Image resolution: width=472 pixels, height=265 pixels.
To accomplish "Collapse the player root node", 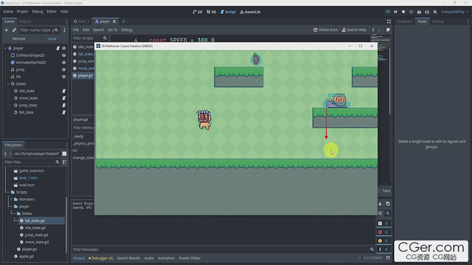I will (5, 48).
